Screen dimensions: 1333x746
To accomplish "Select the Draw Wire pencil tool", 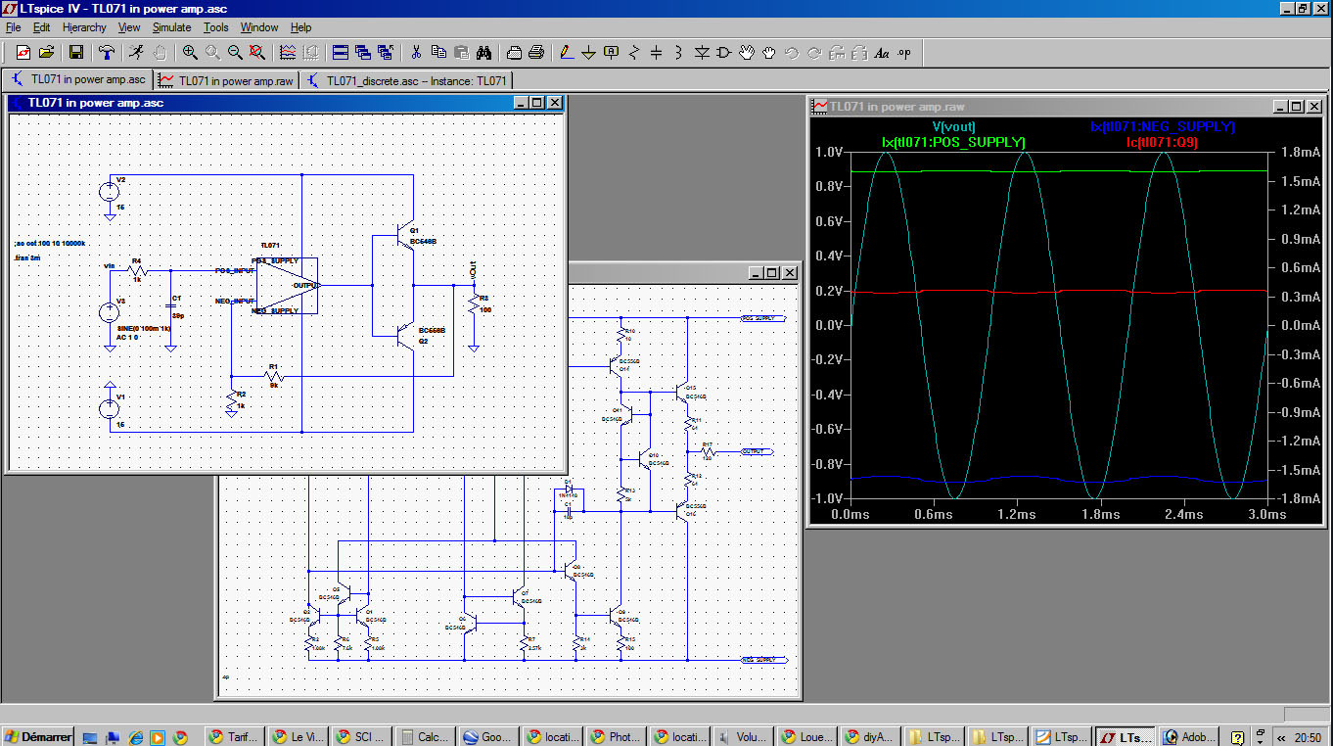I will [x=566, y=52].
